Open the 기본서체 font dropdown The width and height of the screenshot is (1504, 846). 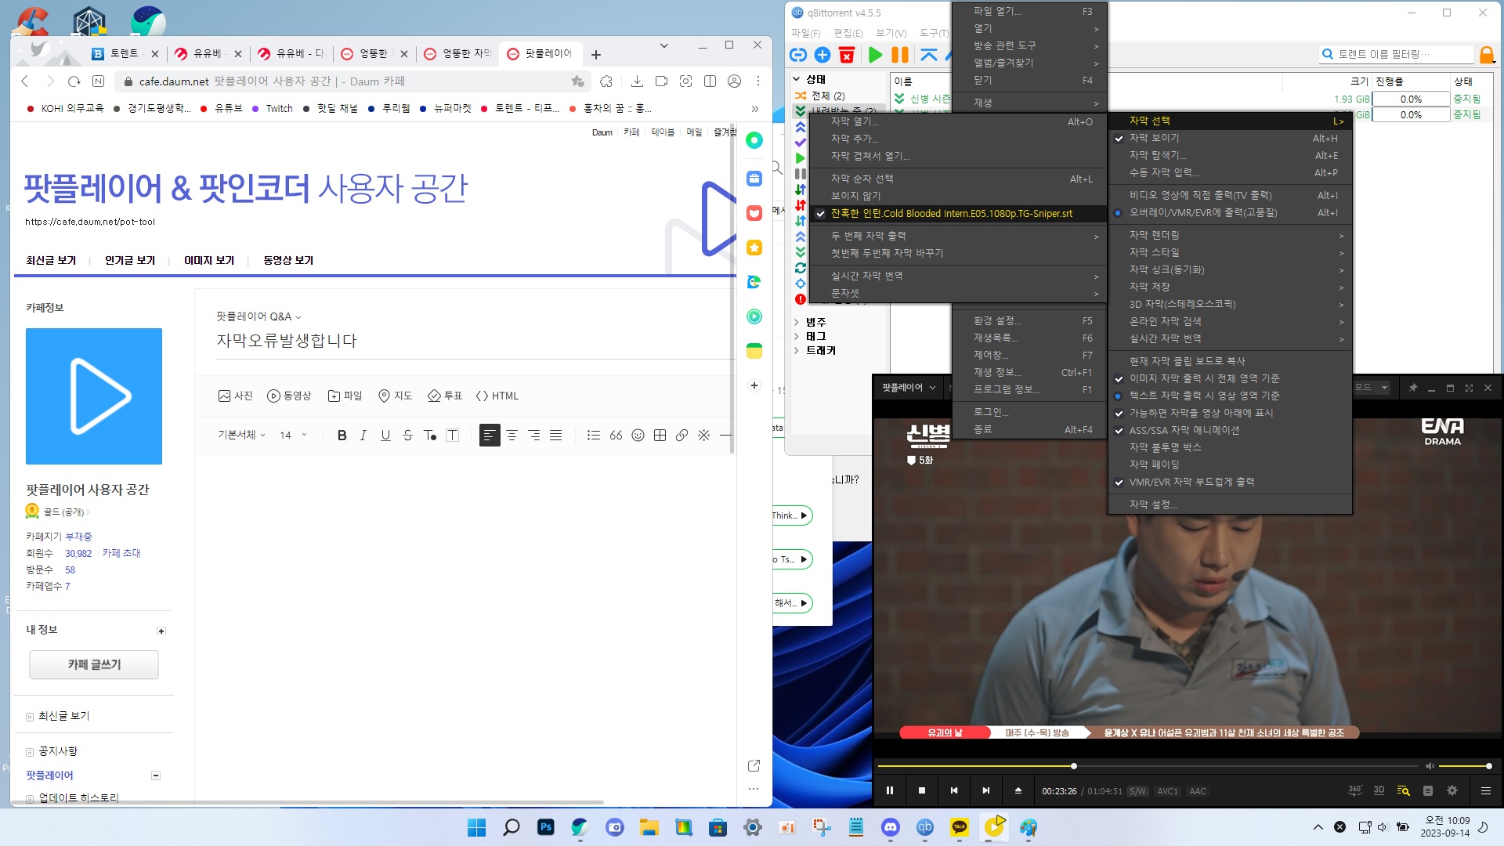coord(241,435)
